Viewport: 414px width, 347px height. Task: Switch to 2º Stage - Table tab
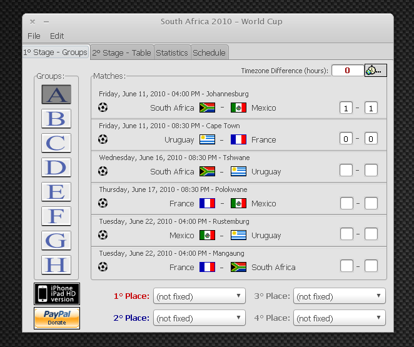pos(122,53)
